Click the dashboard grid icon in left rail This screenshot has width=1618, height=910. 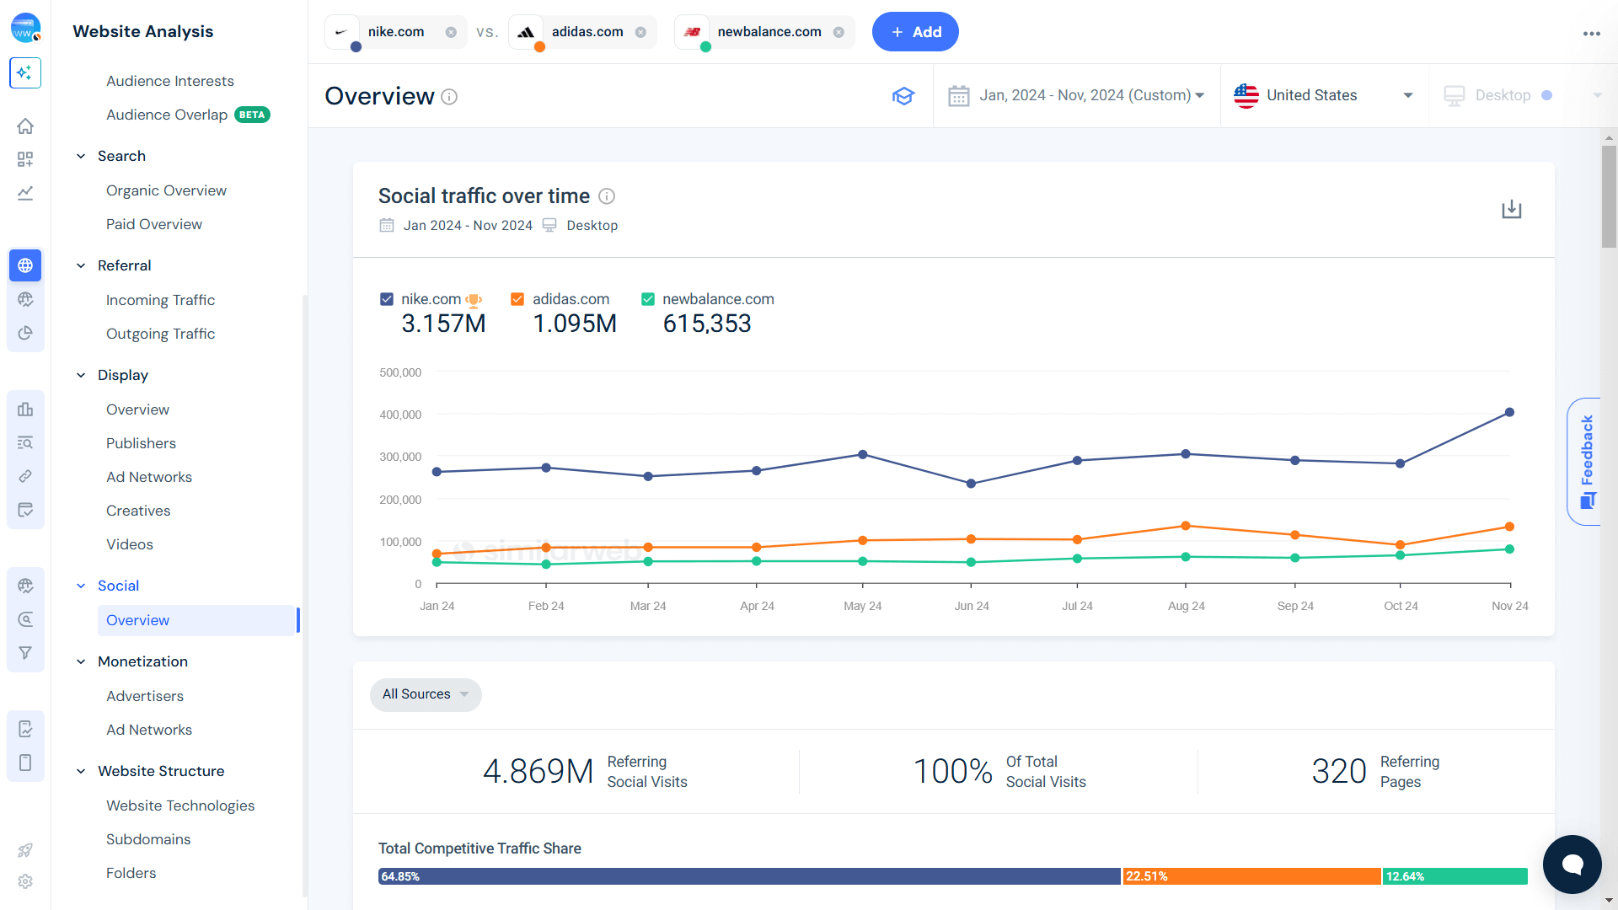pyautogui.click(x=25, y=159)
